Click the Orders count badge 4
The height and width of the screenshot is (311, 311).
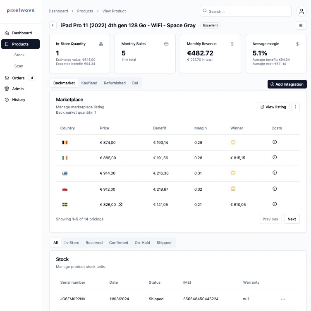coord(32,78)
